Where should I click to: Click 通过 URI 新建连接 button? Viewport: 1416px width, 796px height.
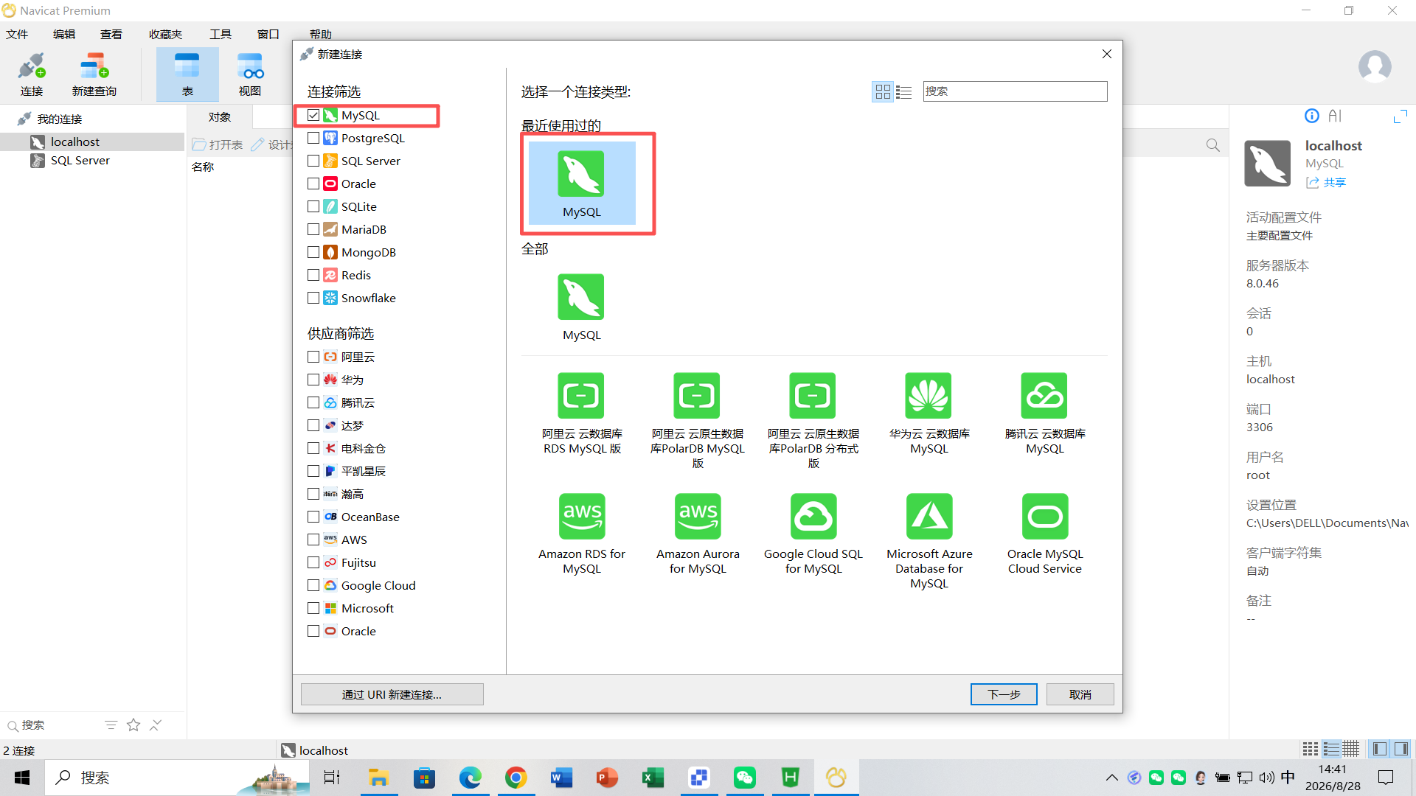pos(392,694)
